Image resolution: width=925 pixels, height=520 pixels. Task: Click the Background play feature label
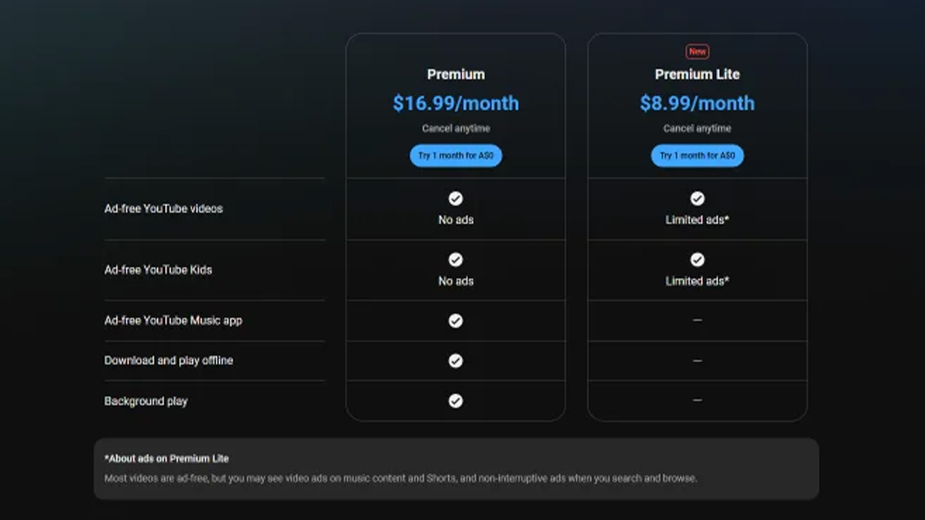tap(146, 401)
